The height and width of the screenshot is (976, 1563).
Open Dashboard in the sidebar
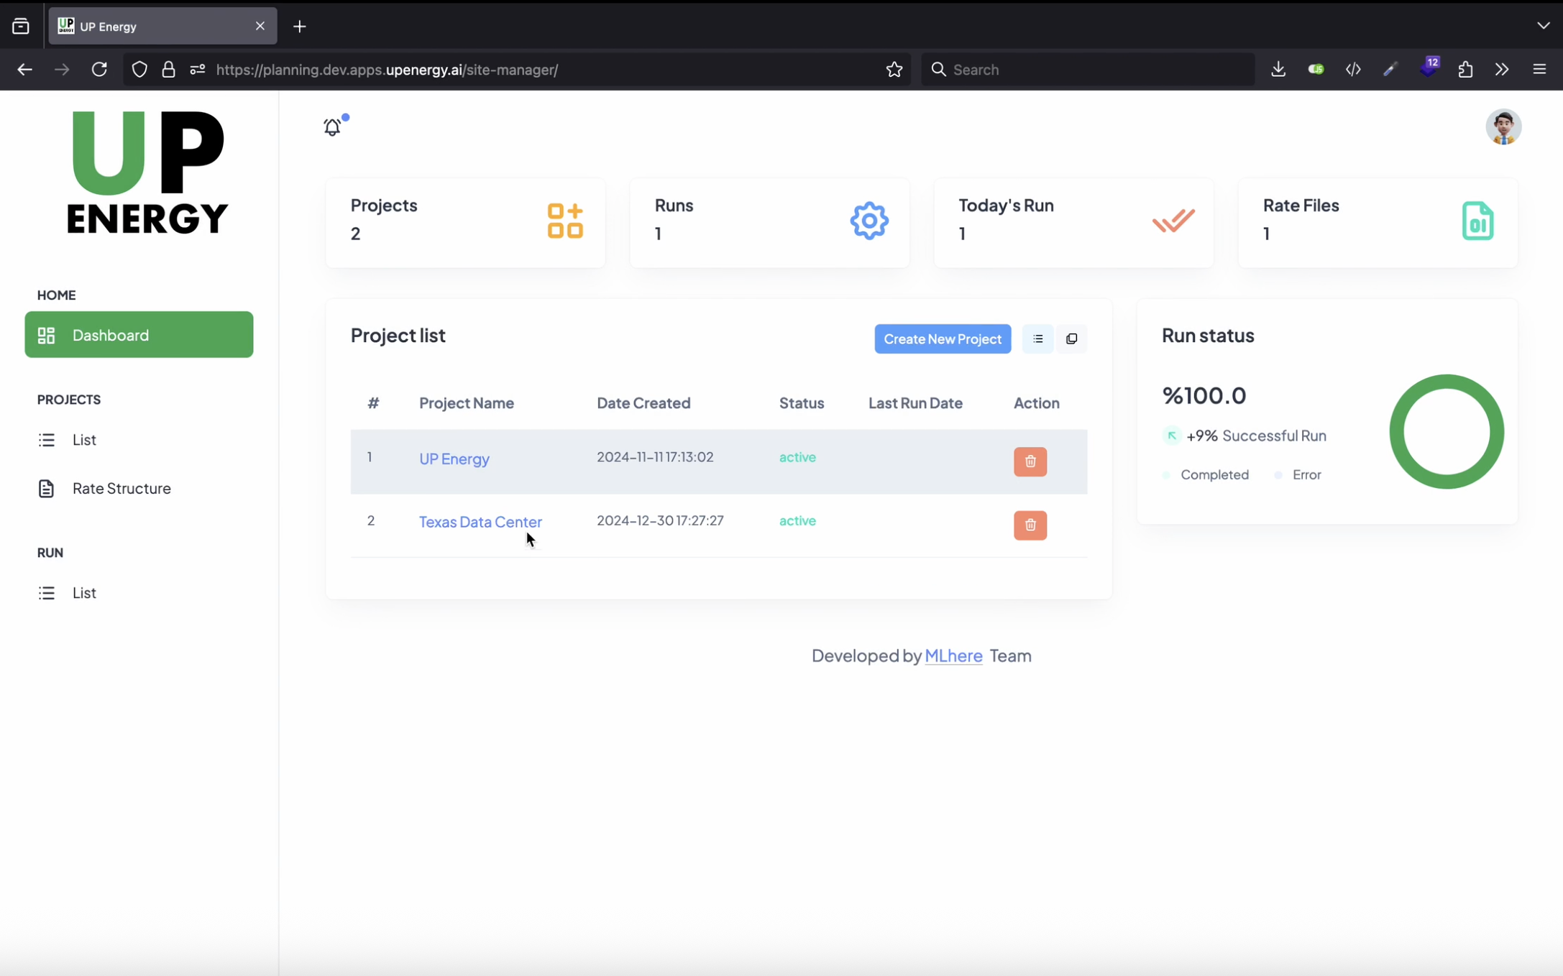(139, 335)
